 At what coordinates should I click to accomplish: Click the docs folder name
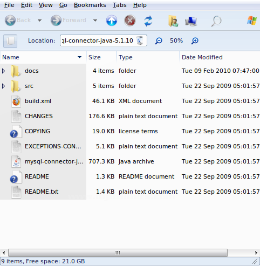coord(32,71)
